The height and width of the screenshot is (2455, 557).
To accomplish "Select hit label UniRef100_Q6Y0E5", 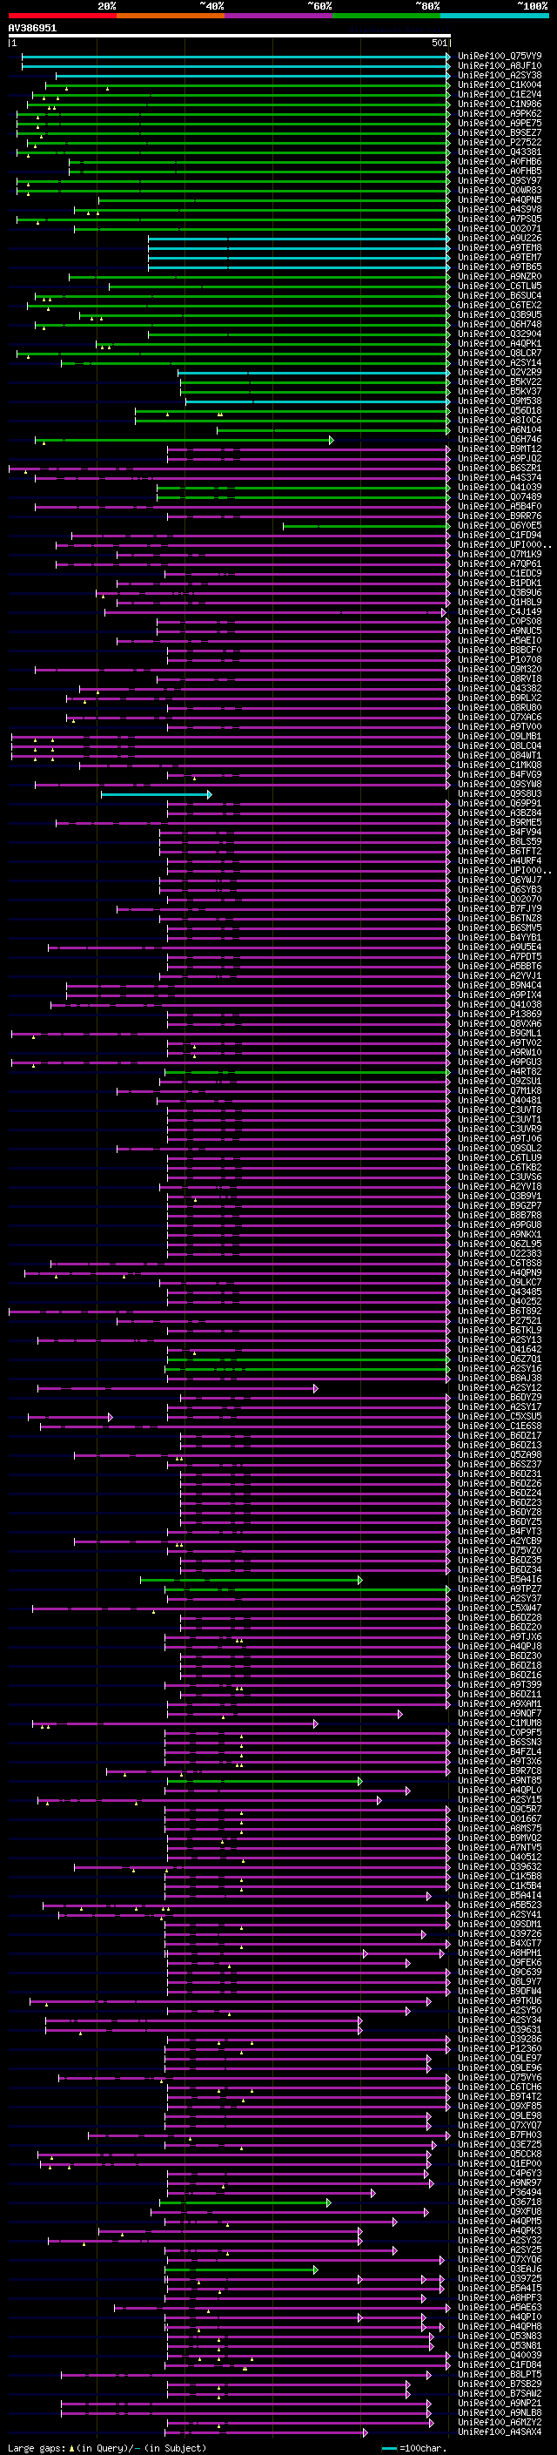I will click(500, 525).
